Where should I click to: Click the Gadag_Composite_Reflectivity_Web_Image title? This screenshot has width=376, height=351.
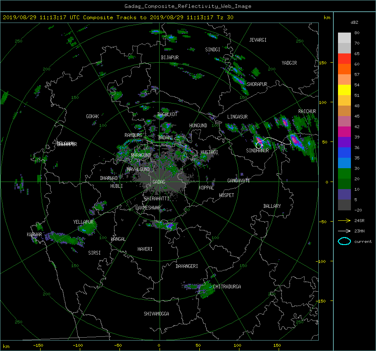[x=188, y=6]
